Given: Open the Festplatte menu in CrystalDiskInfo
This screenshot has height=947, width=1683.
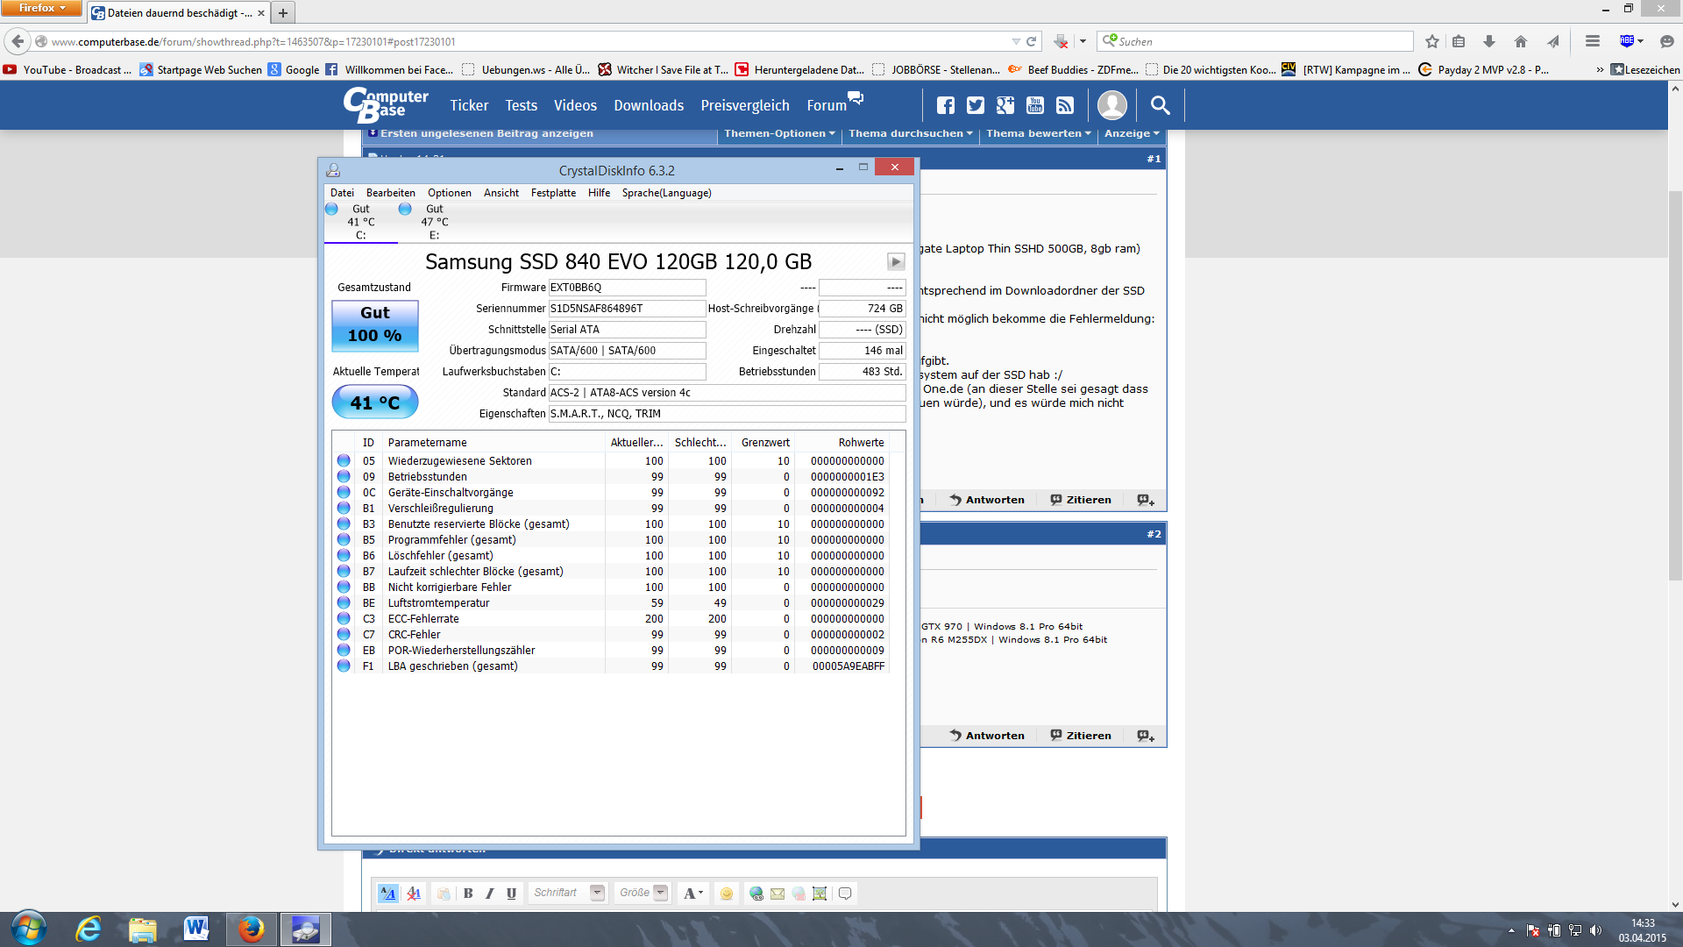Looking at the screenshot, I should (553, 193).
